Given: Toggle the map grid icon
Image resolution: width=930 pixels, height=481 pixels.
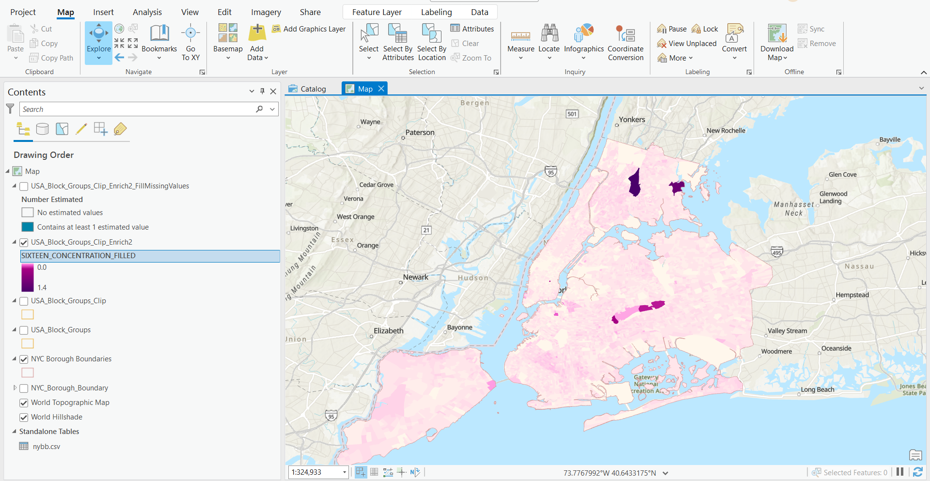Looking at the screenshot, I should (x=374, y=472).
